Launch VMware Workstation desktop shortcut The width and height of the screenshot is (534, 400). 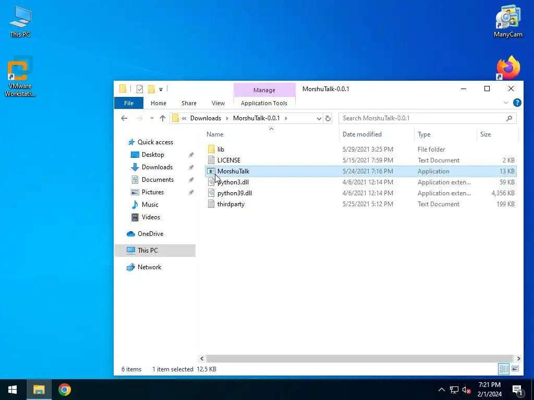pyautogui.click(x=20, y=77)
